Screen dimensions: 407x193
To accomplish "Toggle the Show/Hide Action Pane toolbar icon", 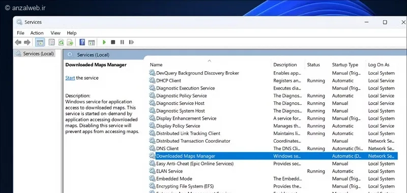I will [x=92, y=42].
